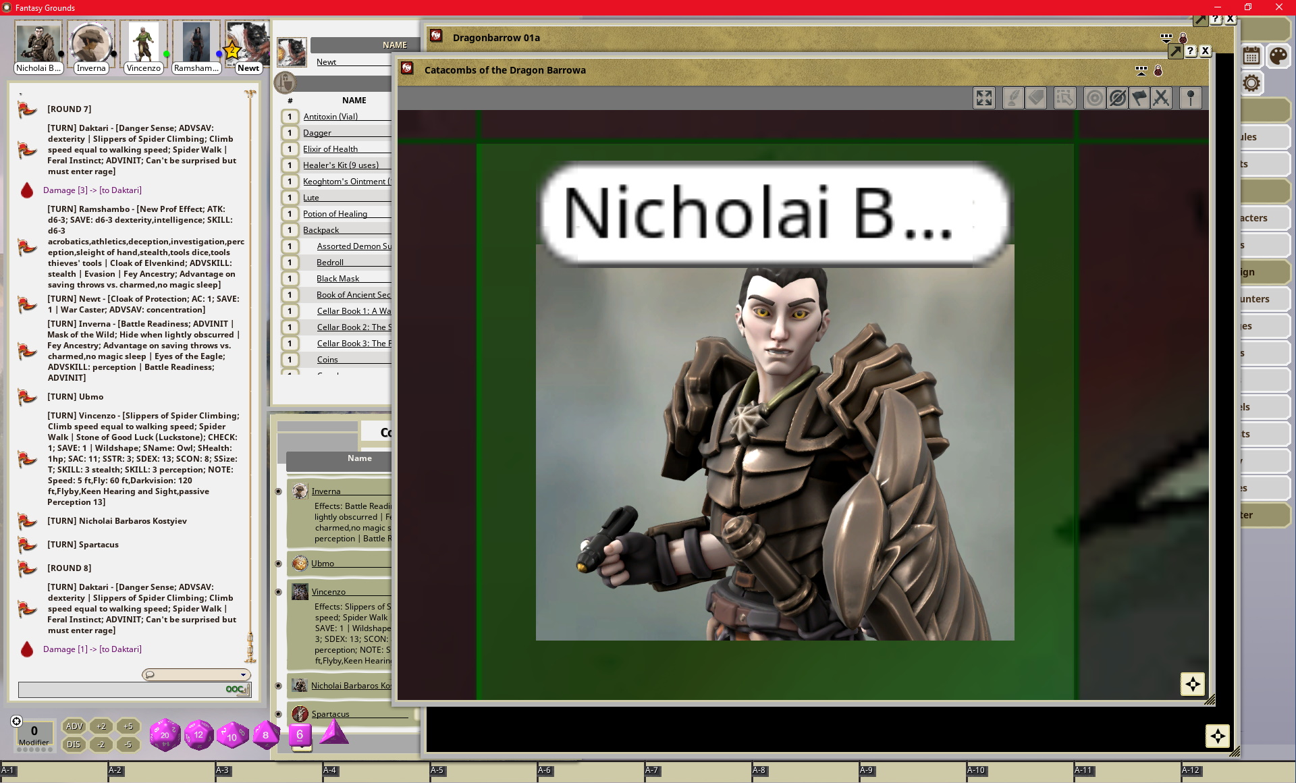Screen dimensions: 1296x783
Task: Select the eraser tool in map toolbar
Action: pos(1036,99)
